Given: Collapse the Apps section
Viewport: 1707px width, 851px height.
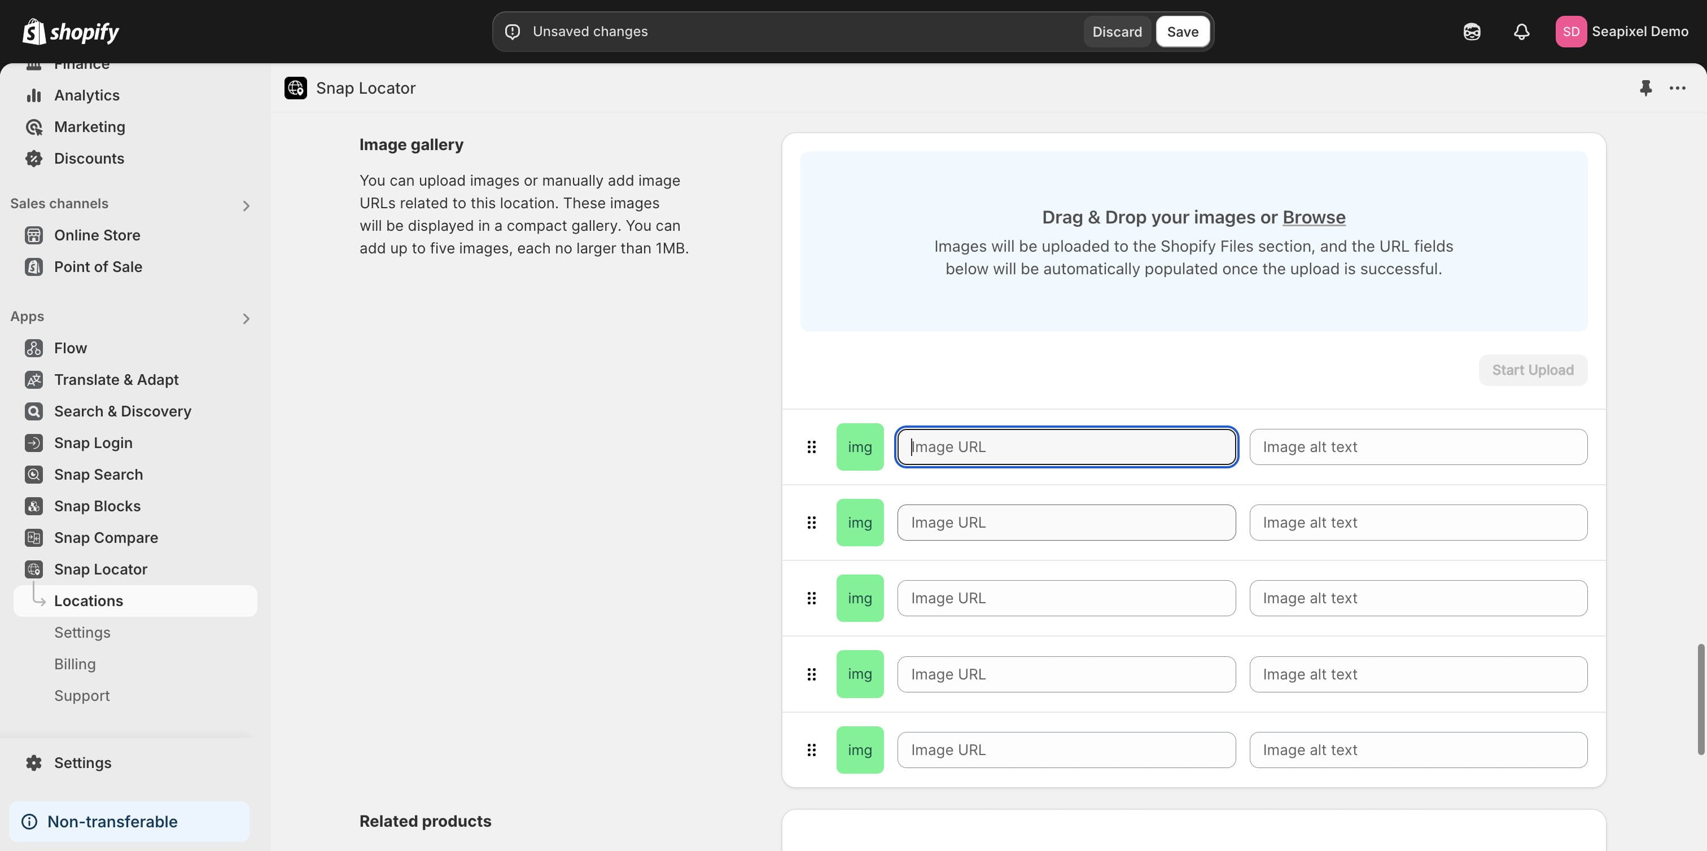Looking at the screenshot, I should pos(246,318).
